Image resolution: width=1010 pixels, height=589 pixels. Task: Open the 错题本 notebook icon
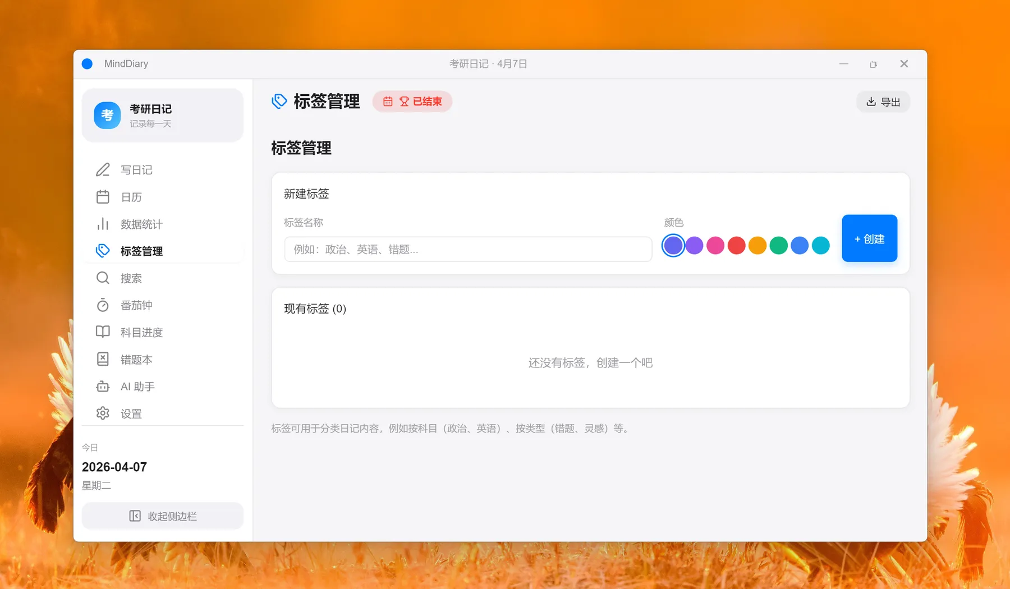point(103,360)
